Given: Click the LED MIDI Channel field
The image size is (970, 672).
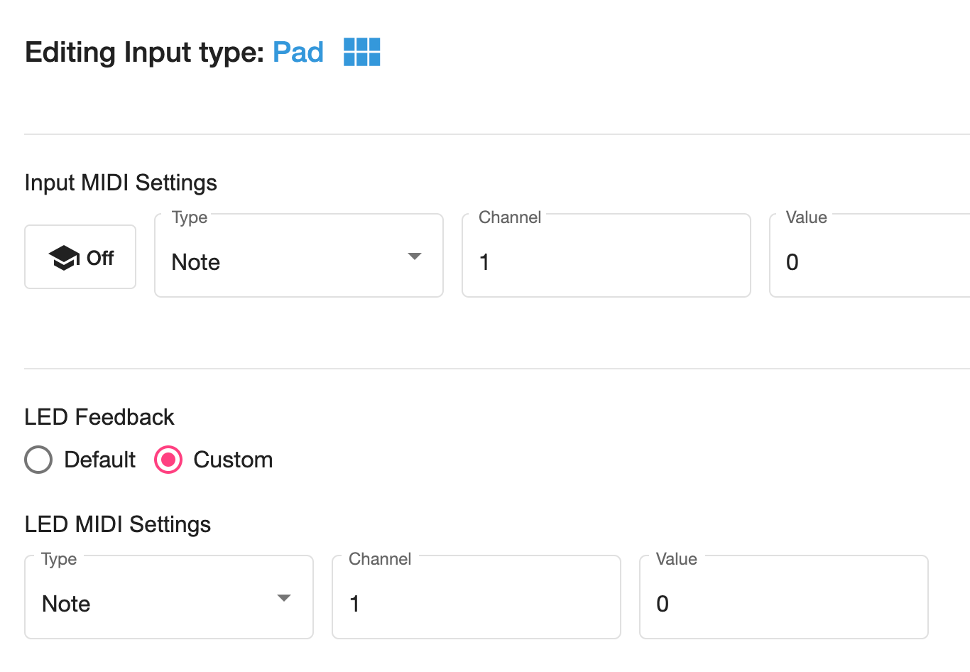Looking at the screenshot, I should (476, 603).
